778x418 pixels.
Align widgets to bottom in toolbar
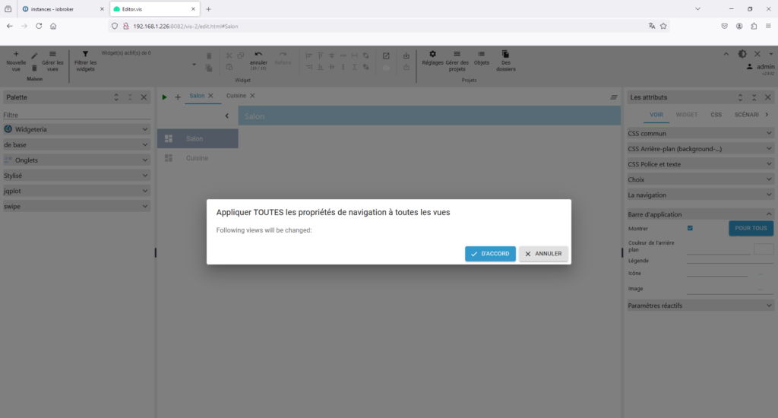[320, 67]
